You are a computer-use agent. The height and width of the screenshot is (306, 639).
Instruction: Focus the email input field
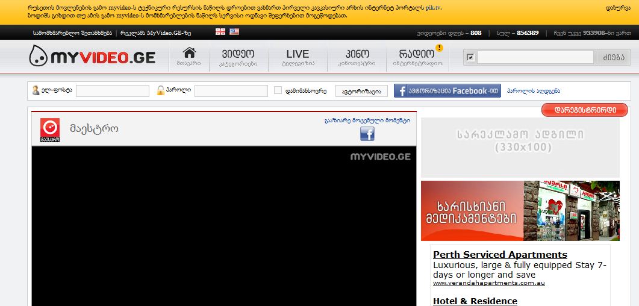113,91
